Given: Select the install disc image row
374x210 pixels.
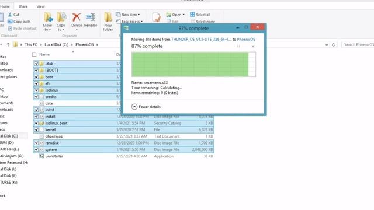Looking at the screenshot, I should (x=123, y=117).
